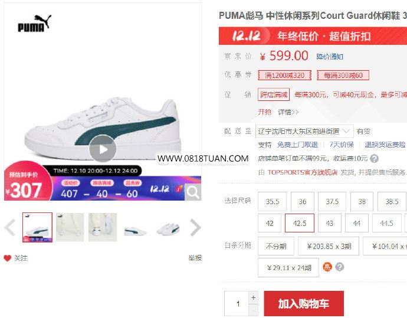This screenshot has height=318, width=407.
Task: Open the shipping fee question mark help icon
Action: (x=374, y=158)
